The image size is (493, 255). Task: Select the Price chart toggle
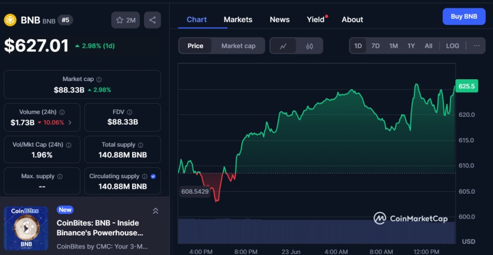(195, 46)
